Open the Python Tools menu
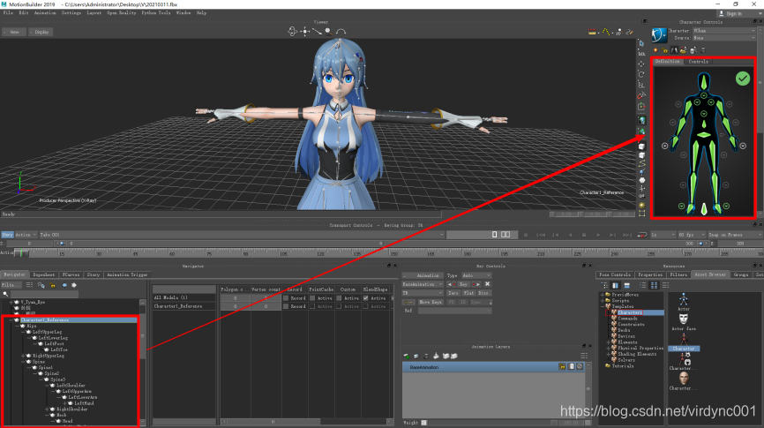Screen dimensions: 764x428 [x=156, y=13]
